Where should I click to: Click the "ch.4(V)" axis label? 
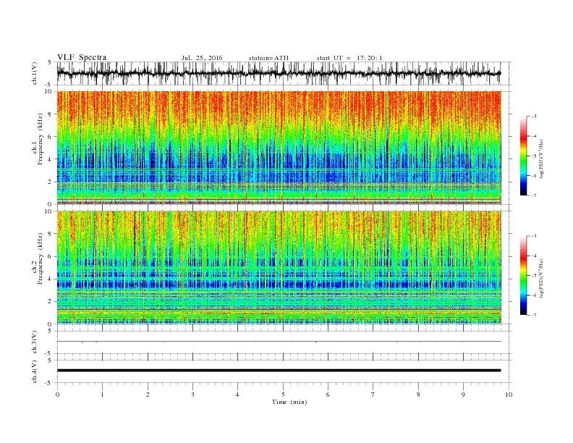pyautogui.click(x=35, y=371)
